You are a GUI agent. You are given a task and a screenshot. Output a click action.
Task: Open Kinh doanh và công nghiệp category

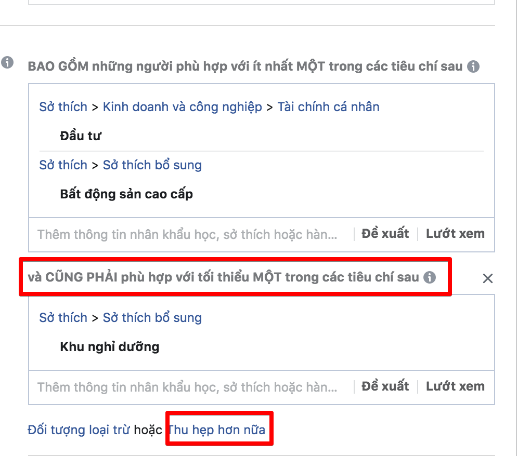point(183,107)
